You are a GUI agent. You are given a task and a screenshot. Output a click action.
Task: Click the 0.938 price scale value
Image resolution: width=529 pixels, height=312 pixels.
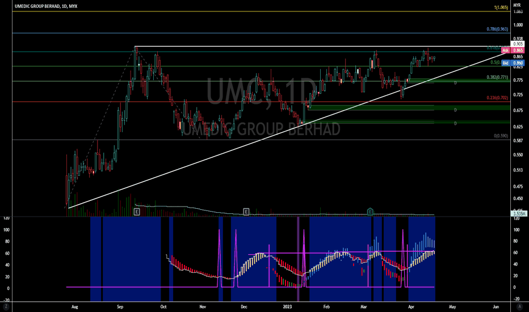[x=518, y=39]
